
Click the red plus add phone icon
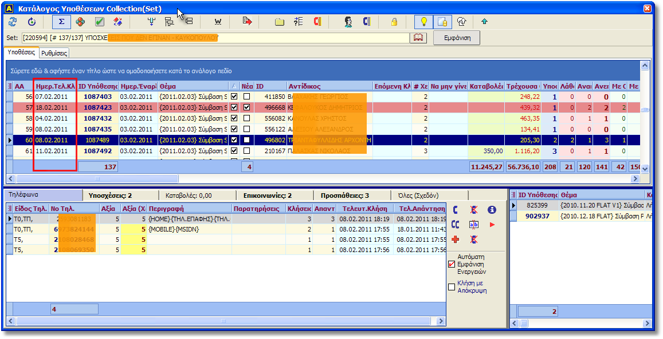(456, 240)
